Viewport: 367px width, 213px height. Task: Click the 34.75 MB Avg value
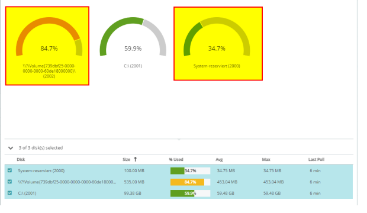tap(226, 170)
